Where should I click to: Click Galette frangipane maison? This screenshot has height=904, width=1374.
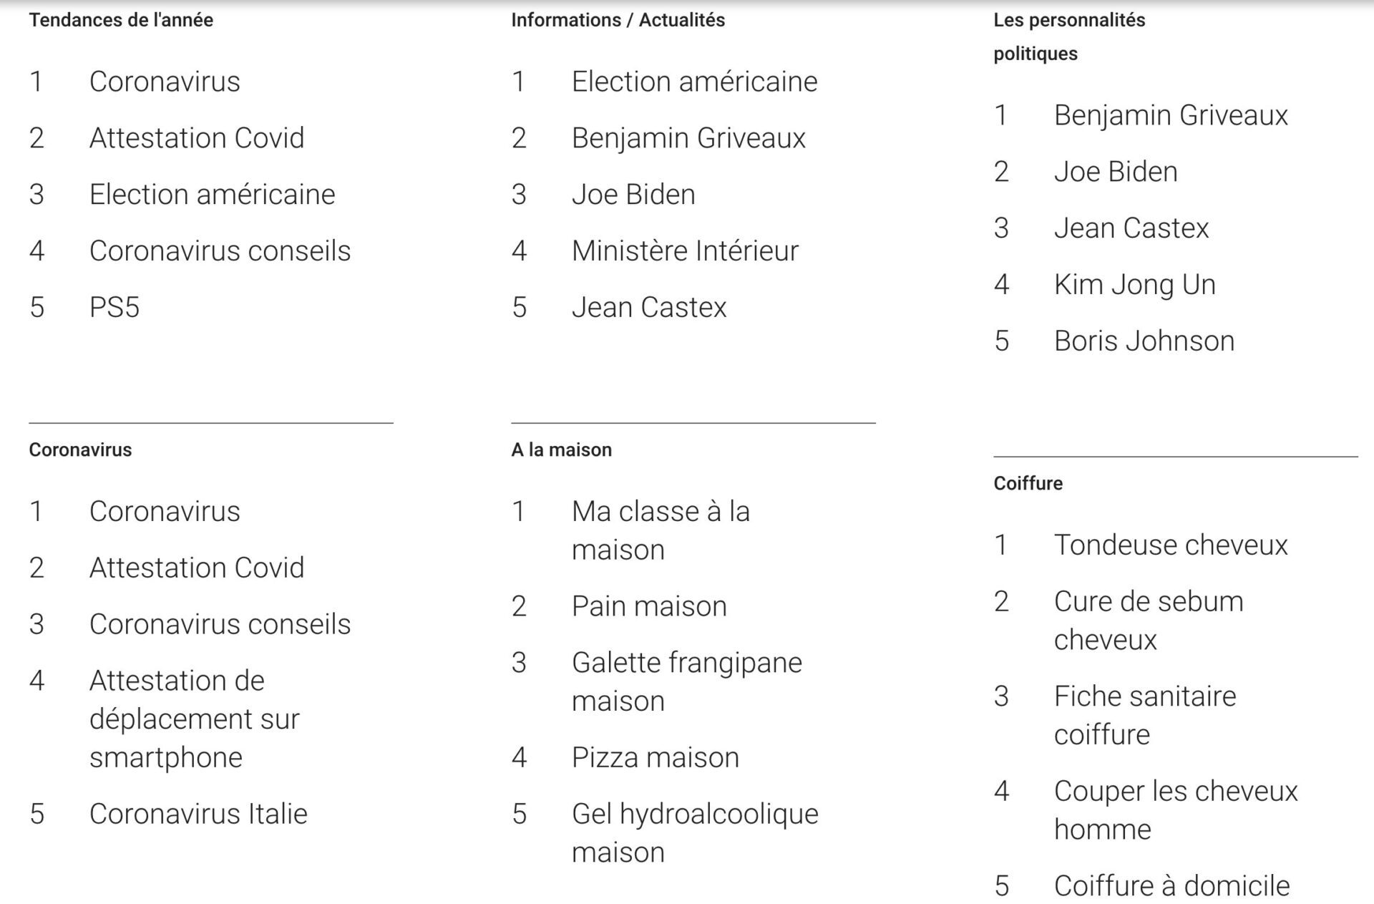click(686, 681)
